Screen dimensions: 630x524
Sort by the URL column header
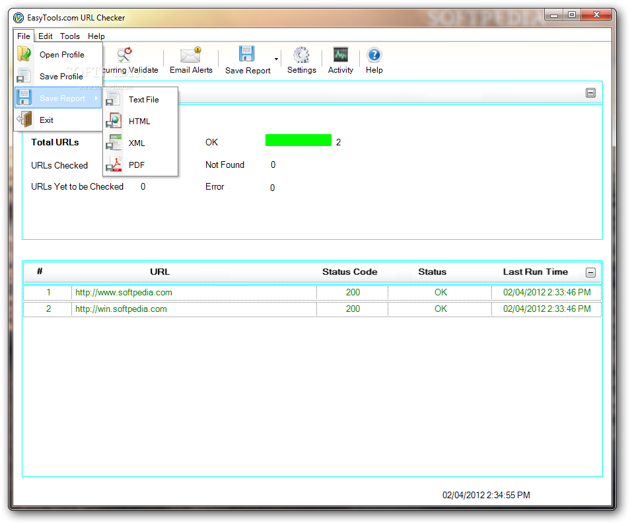[x=160, y=272]
